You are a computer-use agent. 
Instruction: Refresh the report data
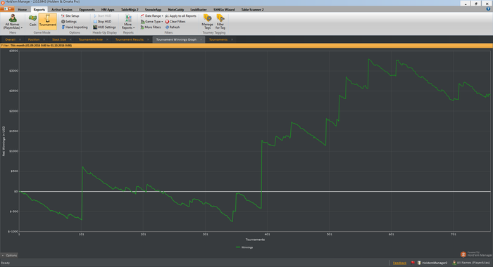pyautogui.click(x=173, y=27)
